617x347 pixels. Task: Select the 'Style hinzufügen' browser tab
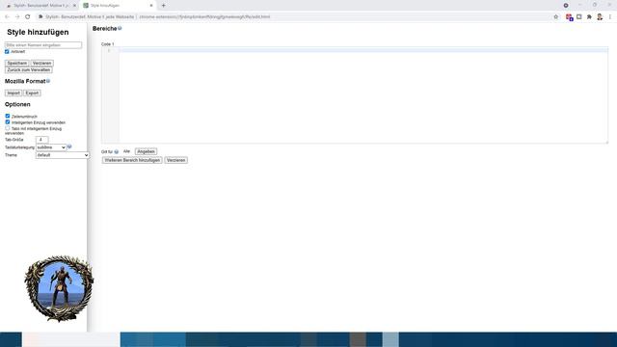point(118,6)
